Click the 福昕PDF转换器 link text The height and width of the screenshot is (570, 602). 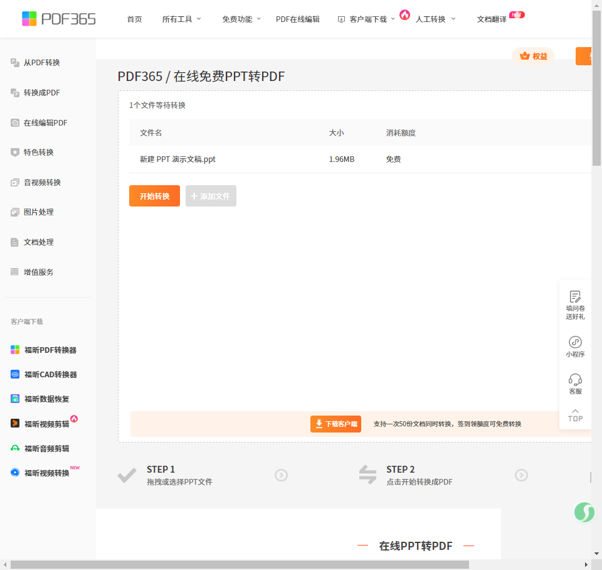coord(50,350)
